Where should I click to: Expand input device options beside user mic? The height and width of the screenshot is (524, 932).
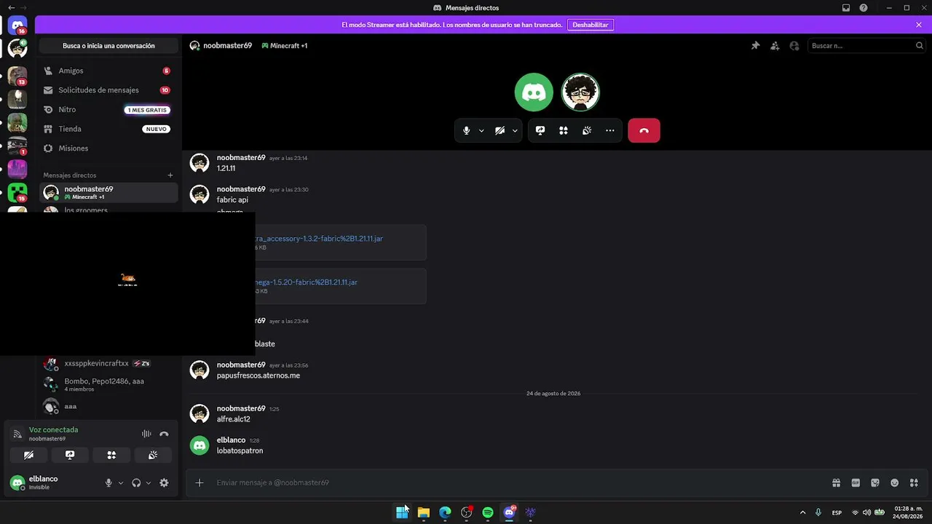click(121, 483)
